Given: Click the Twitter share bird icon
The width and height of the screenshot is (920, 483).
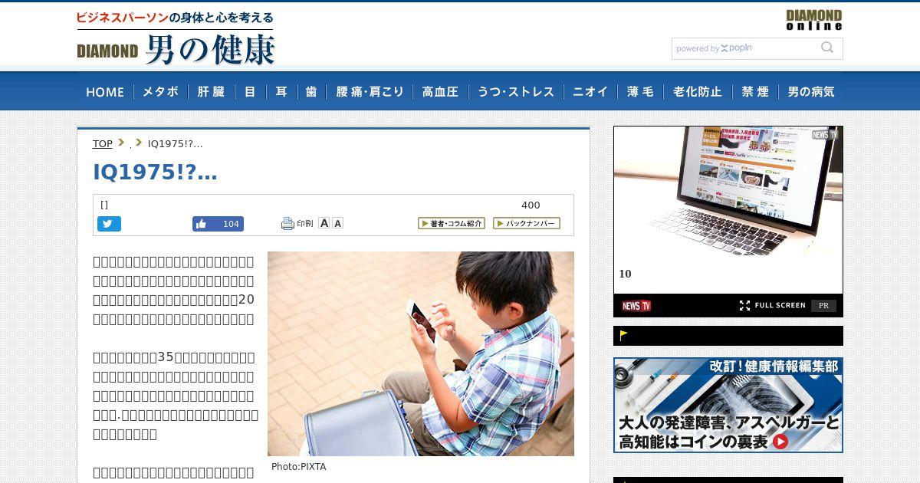Looking at the screenshot, I should [109, 224].
